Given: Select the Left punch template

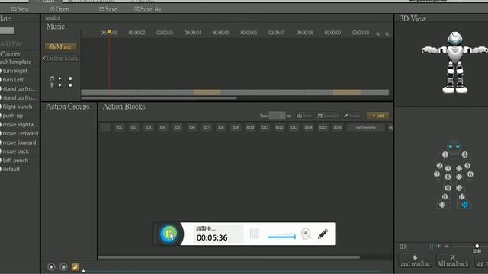Looking at the screenshot, I should (x=15, y=161).
